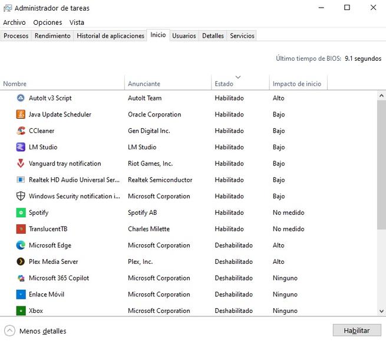Select the Spotify startup icon

(21, 213)
